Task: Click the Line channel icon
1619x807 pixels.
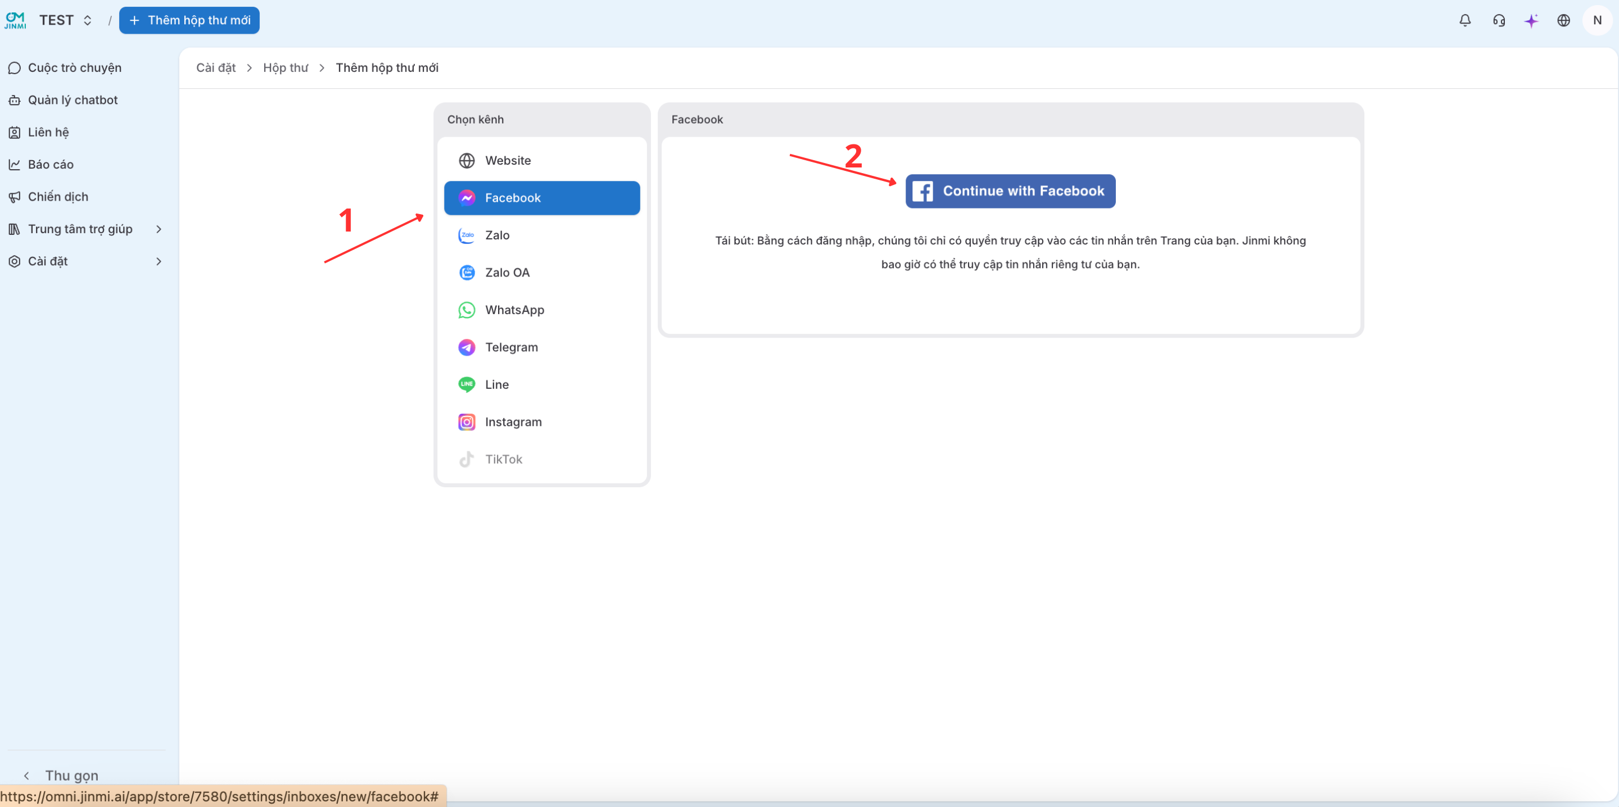Action: 467,384
